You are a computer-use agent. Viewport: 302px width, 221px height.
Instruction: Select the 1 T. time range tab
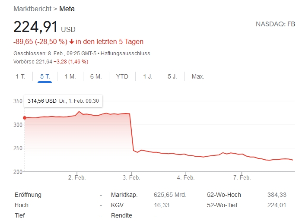click(x=20, y=76)
